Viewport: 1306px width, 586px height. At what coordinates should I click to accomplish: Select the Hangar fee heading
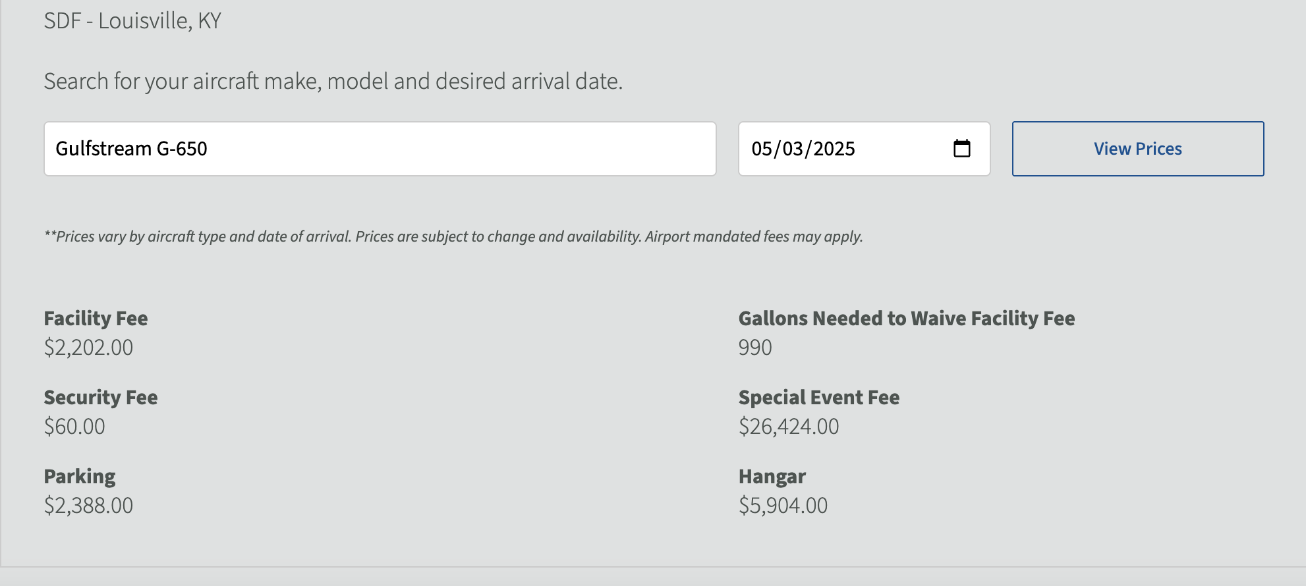[x=772, y=476]
